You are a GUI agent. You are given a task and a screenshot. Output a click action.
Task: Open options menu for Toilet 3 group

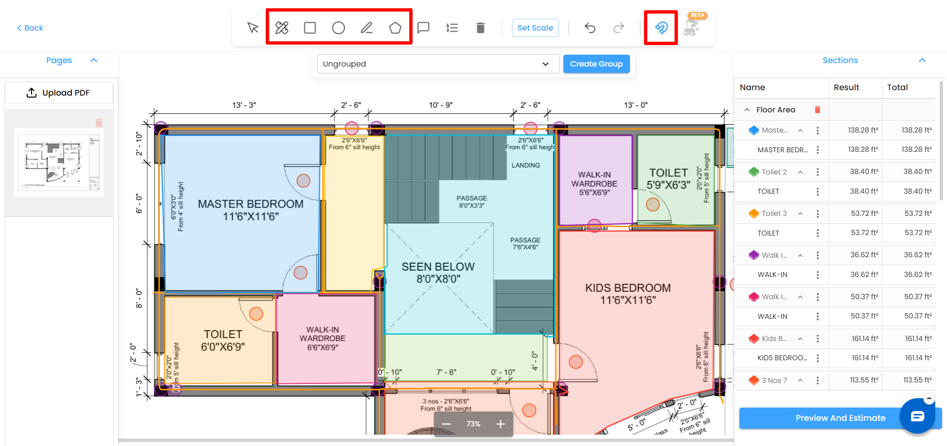[817, 213]
